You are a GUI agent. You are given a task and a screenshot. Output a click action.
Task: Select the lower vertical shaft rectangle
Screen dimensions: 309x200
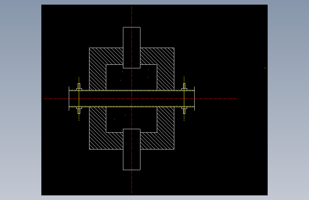click(x=132, y=149)
